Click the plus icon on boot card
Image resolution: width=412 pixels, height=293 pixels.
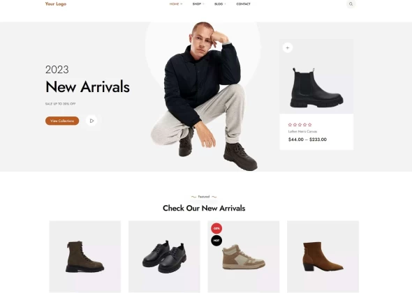(x=288, y=47)
